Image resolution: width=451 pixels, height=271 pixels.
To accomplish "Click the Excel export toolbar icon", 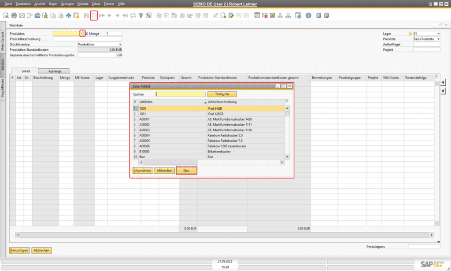I will click(45, 15).
